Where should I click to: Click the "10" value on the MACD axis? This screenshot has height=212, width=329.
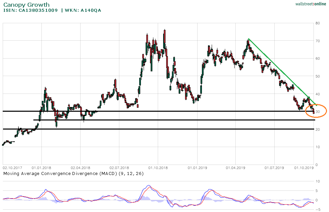318,181
